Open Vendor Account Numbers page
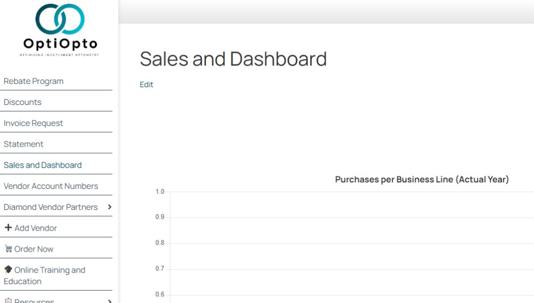The height and width of the screenshot is (303, 534). pos(51,186)
